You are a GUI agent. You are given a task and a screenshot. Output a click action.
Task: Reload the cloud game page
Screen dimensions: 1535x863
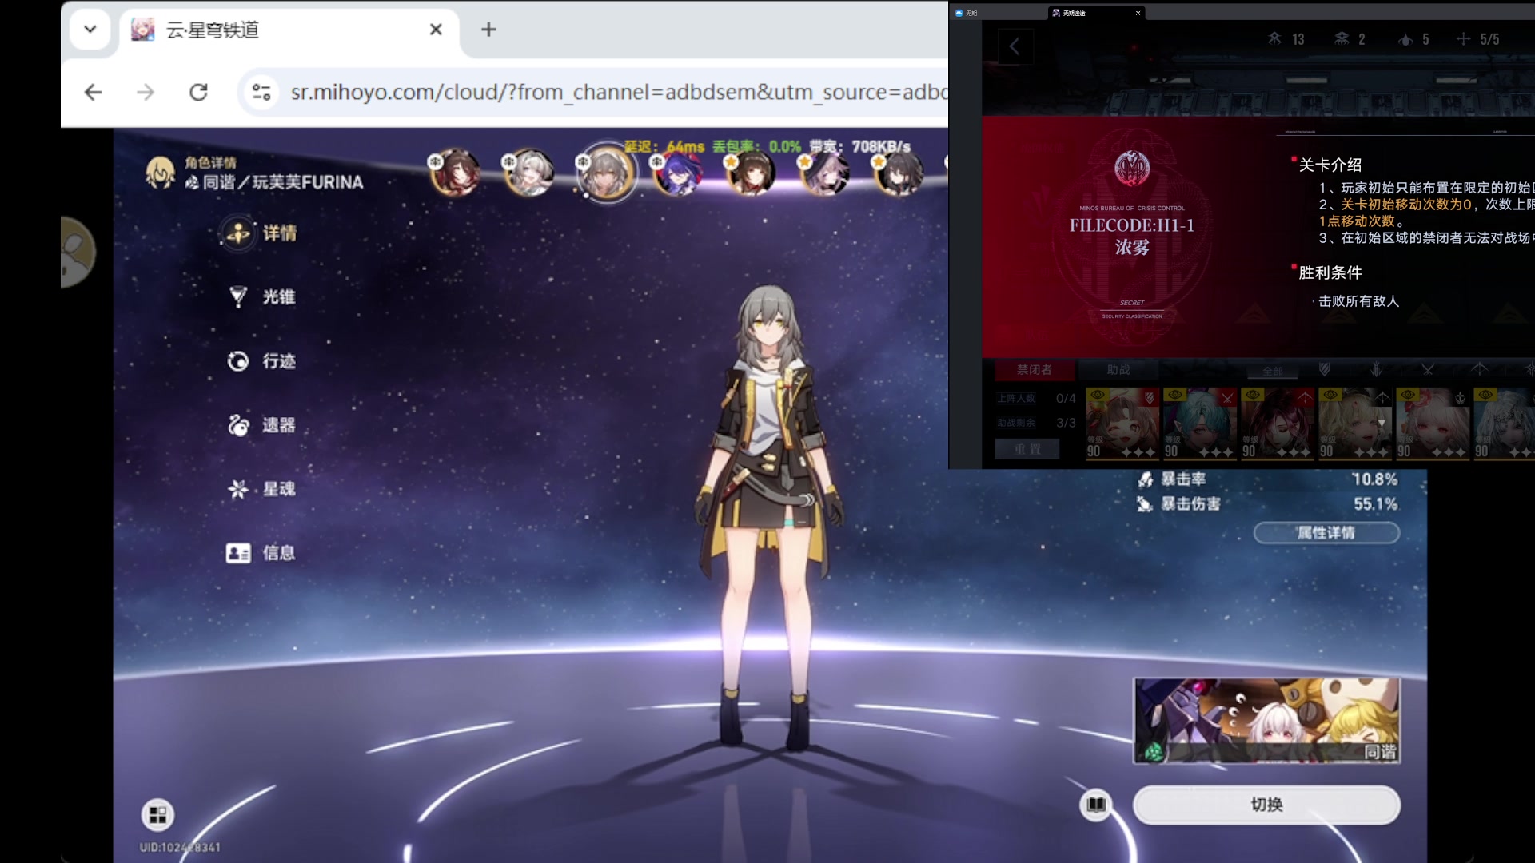(198, 92)
